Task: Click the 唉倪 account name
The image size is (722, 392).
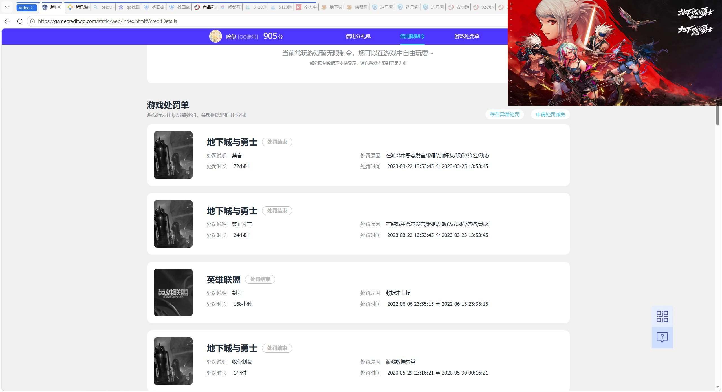Action: tap(231, 37)
